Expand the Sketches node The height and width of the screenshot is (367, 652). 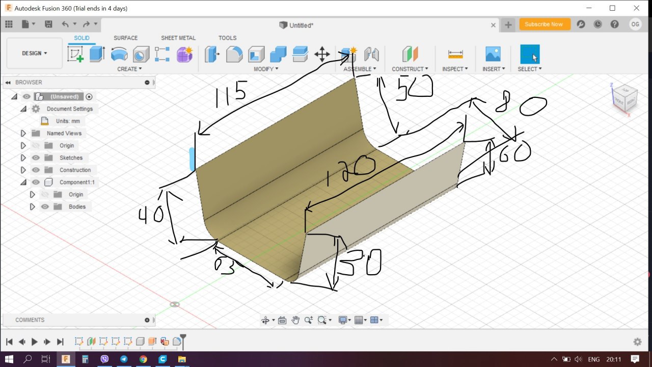(23, 158)
